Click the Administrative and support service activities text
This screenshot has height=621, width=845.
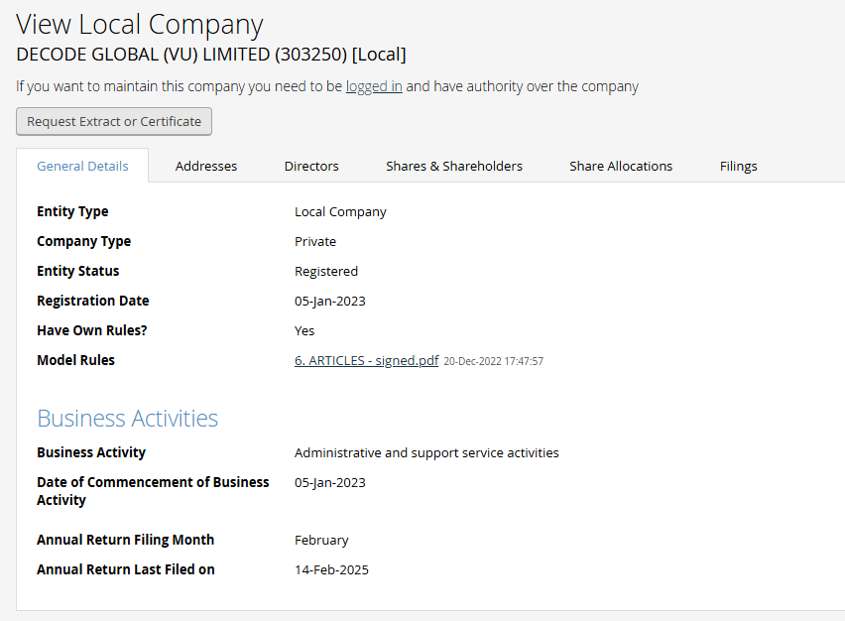click(426, 452)
